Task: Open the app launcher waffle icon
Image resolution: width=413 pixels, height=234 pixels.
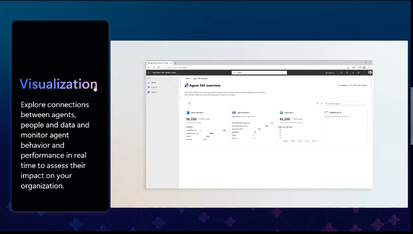Action: [149, 73]
